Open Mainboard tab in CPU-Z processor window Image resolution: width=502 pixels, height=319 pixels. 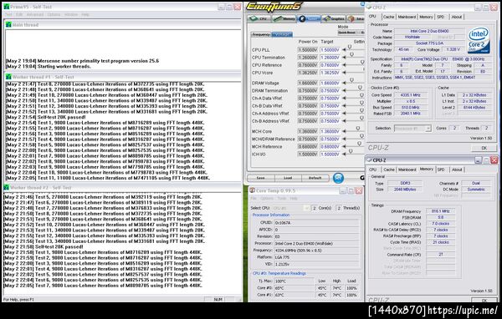(x=407, y=17)
